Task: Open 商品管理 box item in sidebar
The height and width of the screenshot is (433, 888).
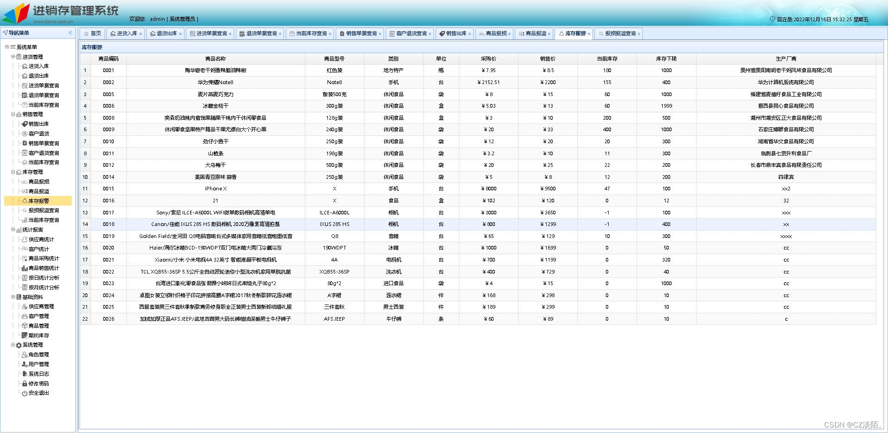Action: click(38, 326)
